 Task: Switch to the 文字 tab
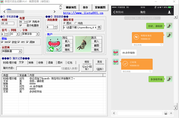coord(21,62)
